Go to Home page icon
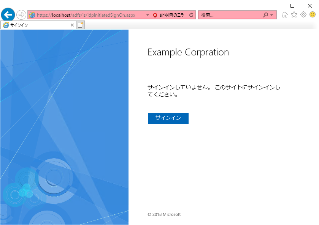 coord(285,15)
